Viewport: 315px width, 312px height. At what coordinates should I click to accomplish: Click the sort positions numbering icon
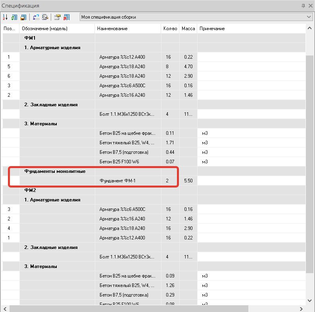click(5, 17)
